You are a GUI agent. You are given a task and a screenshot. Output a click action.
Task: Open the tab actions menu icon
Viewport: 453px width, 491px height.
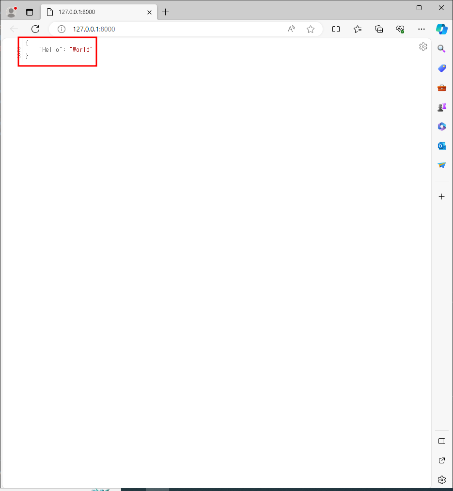click(x=30, y=12)
